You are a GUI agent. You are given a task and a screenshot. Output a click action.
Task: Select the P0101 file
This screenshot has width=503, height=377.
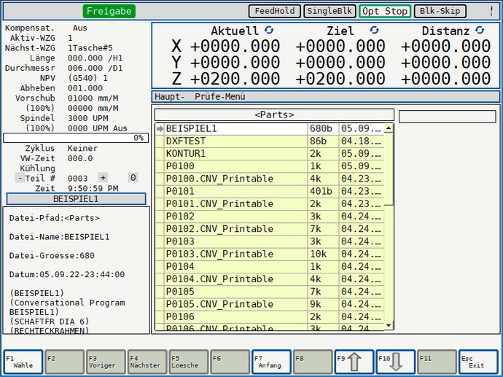270,191
